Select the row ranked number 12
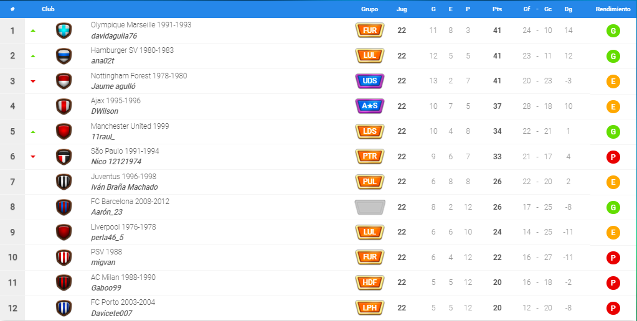The image size is (637, 321). click(x=319, y=308)
